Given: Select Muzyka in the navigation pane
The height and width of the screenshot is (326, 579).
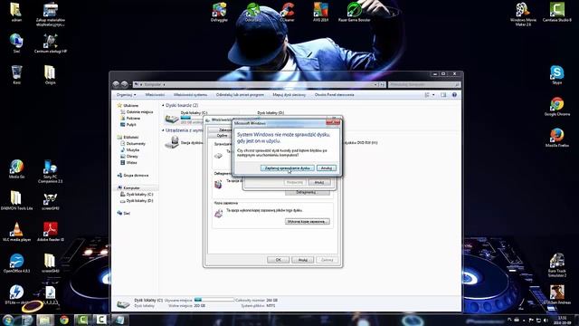Looking at the screenshot, I should [x=133, y=149].
